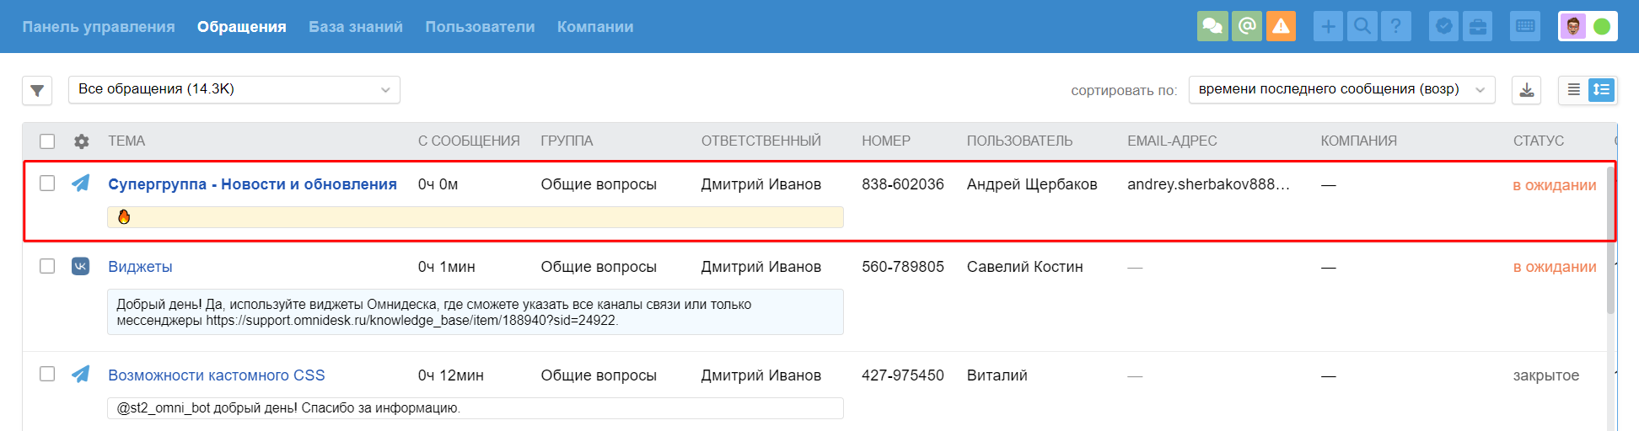Switch to База знаний tab
Image resolution: width=1639 pixels, height=431 pixels.
tap(356, 27)
